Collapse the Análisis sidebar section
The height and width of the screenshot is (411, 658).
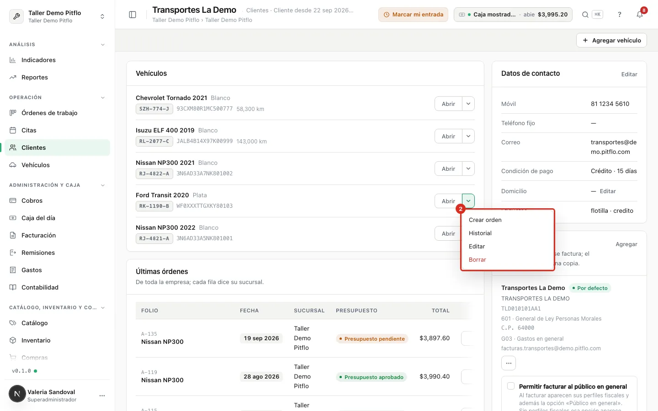[103, 45]
